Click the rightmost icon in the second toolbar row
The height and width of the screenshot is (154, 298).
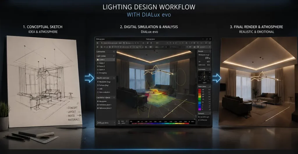(210, 47)
